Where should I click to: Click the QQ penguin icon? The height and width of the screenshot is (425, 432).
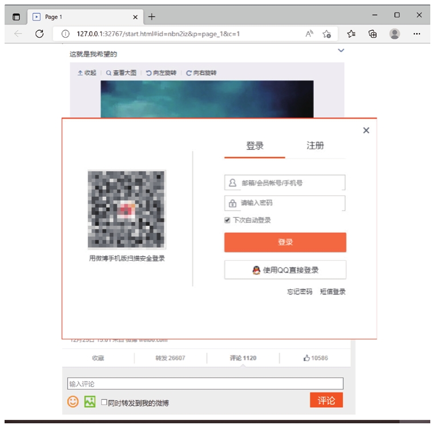256,270
